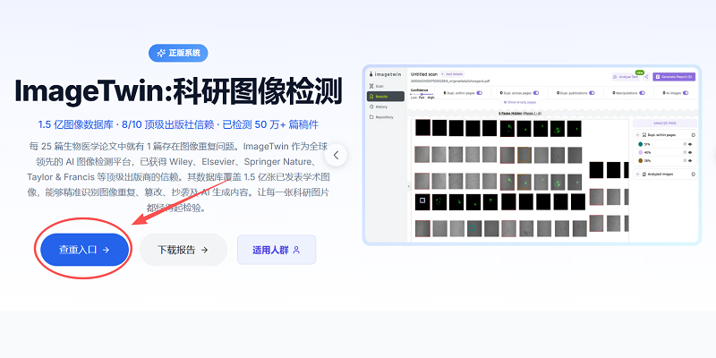Viewport: 716px width, 358px height.
Task: Click the lilac color swatch
Action: coord(640,152)
